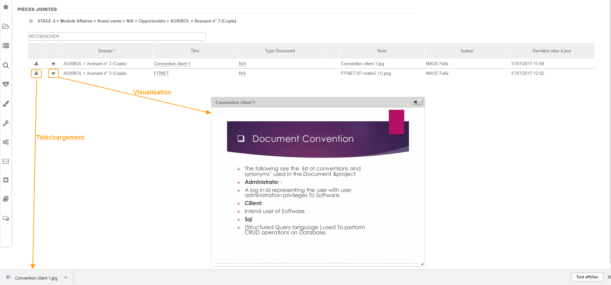Open the heartbeat monitor sidebar icon
This screenshot has width=611, height=285.
(x=6, y=84)
